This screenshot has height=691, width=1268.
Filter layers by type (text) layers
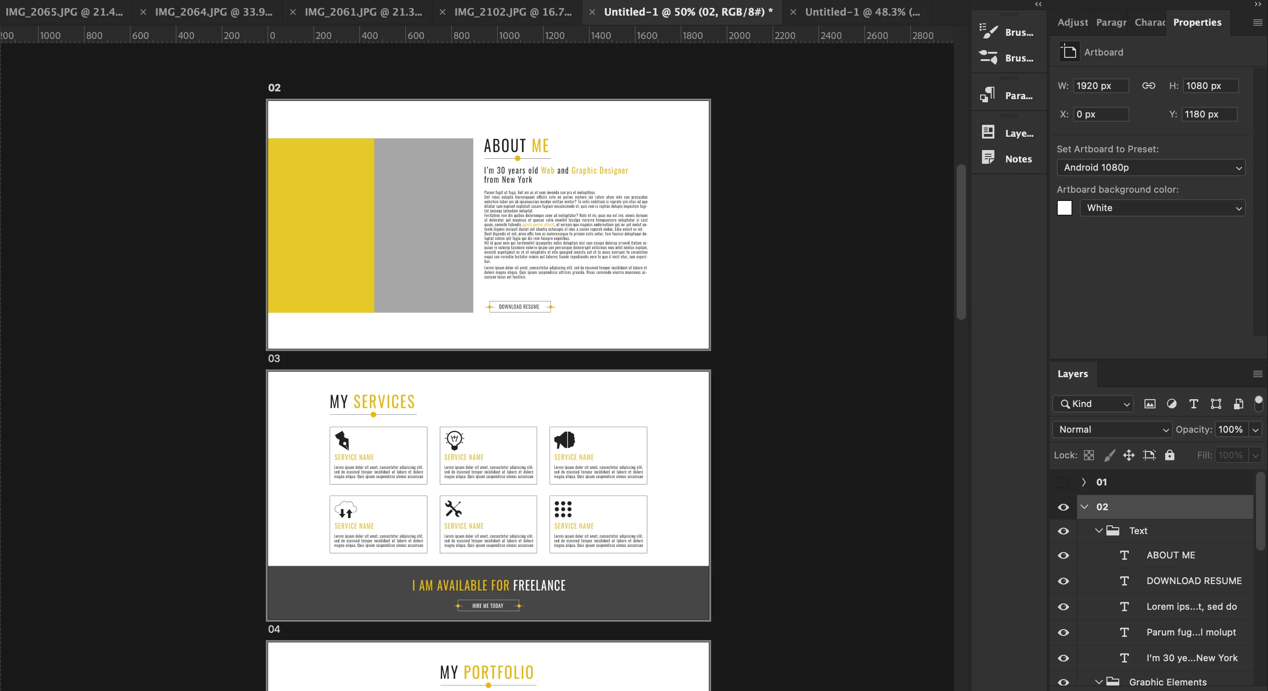point(1193,404)
